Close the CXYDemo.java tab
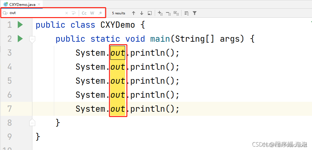Viewport: 312px width, 150px height. click(39, 4)
